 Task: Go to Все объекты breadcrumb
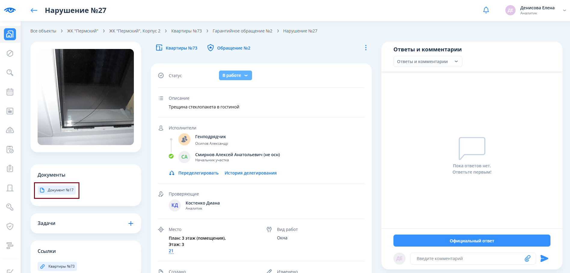click(x=43, y=31)
